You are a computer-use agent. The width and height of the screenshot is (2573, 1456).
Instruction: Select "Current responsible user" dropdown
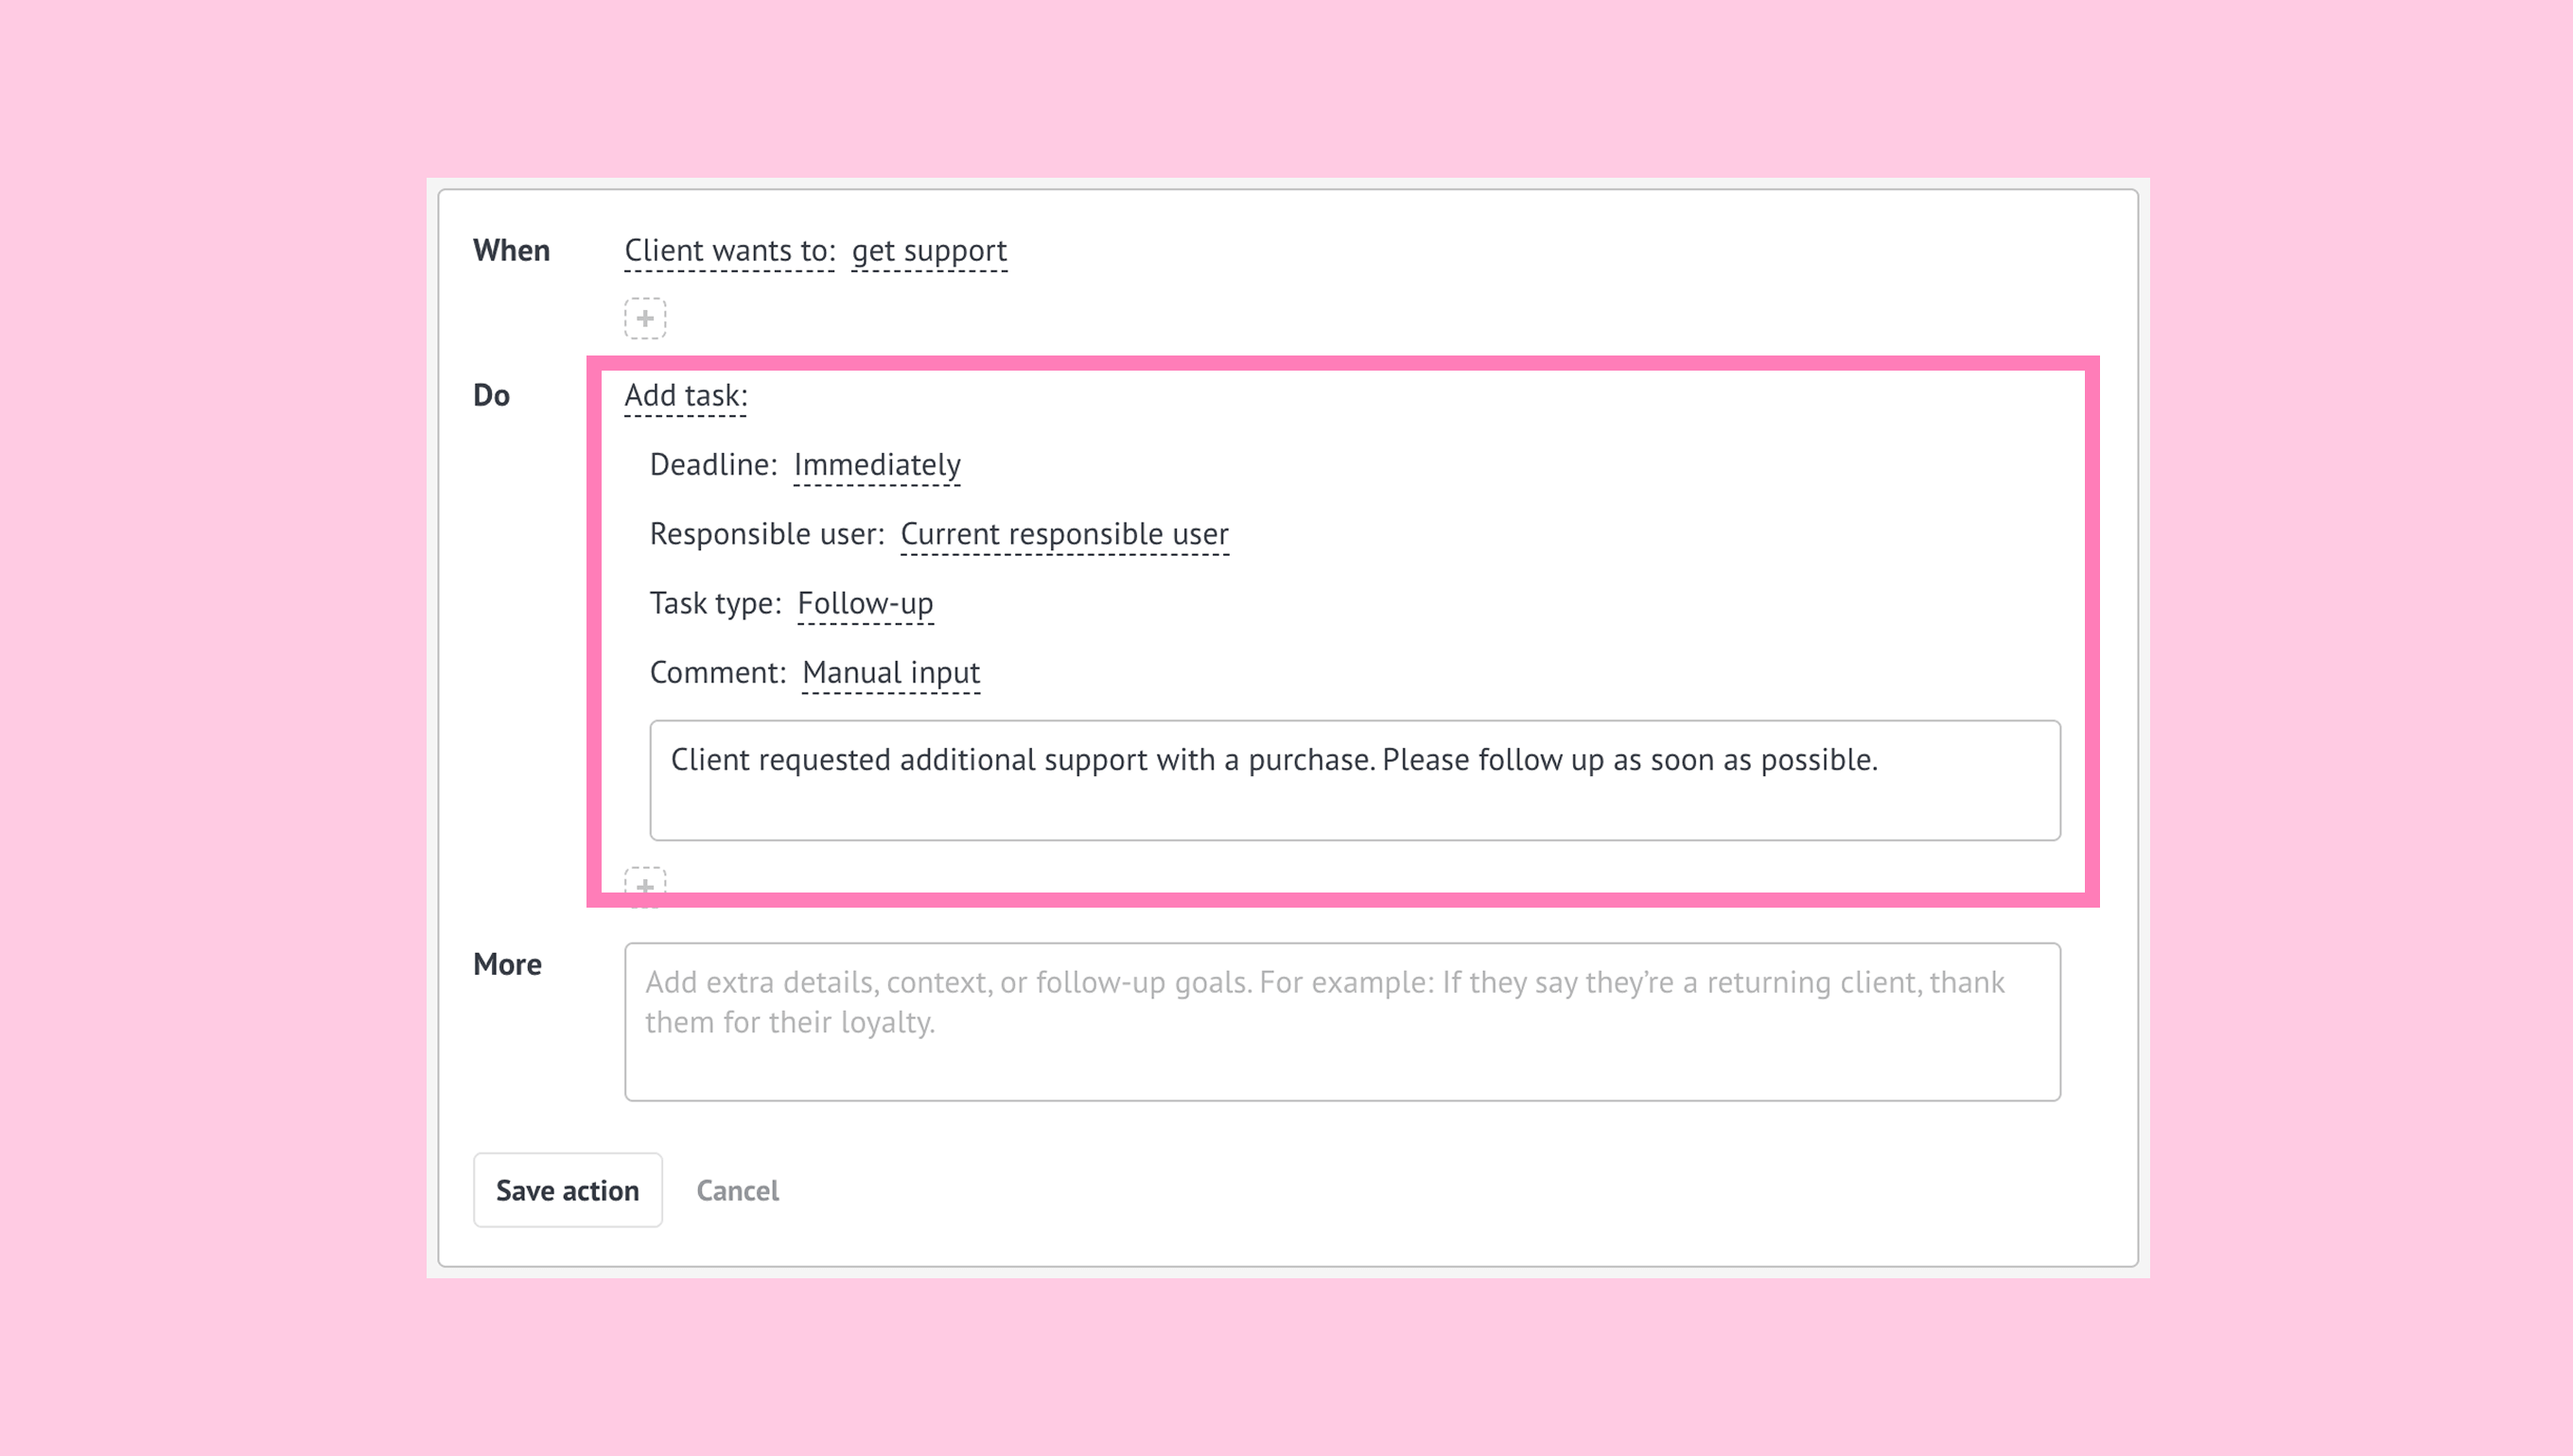point(1063,534)
